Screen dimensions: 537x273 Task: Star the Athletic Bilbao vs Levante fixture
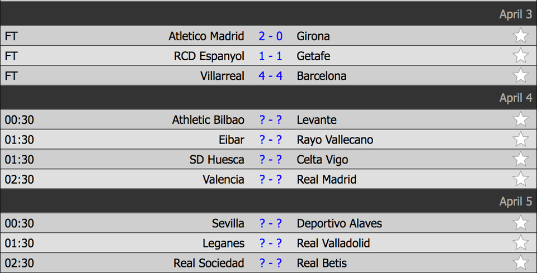(x=521, y=119)
